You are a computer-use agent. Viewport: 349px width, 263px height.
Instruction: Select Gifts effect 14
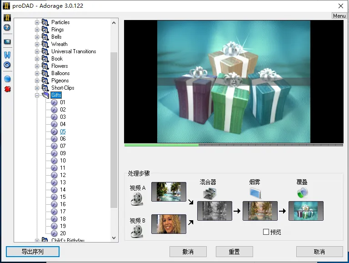[63, 190]
